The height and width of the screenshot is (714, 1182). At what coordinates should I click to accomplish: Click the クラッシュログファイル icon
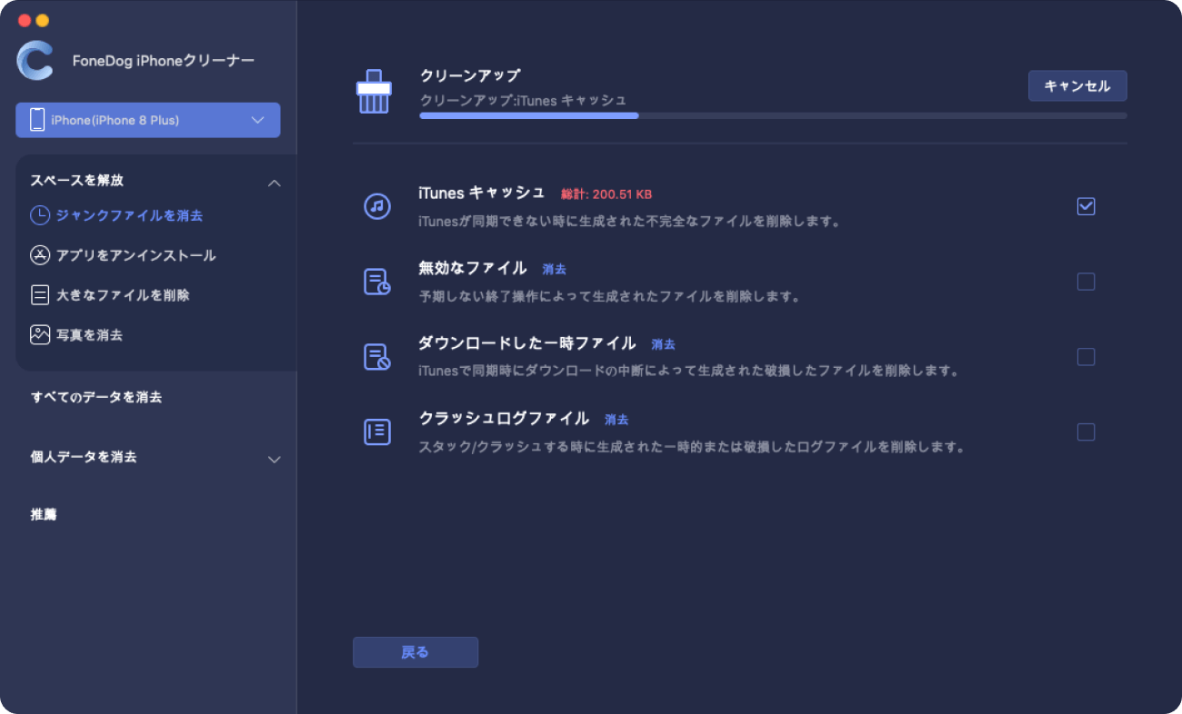(377, 431)
